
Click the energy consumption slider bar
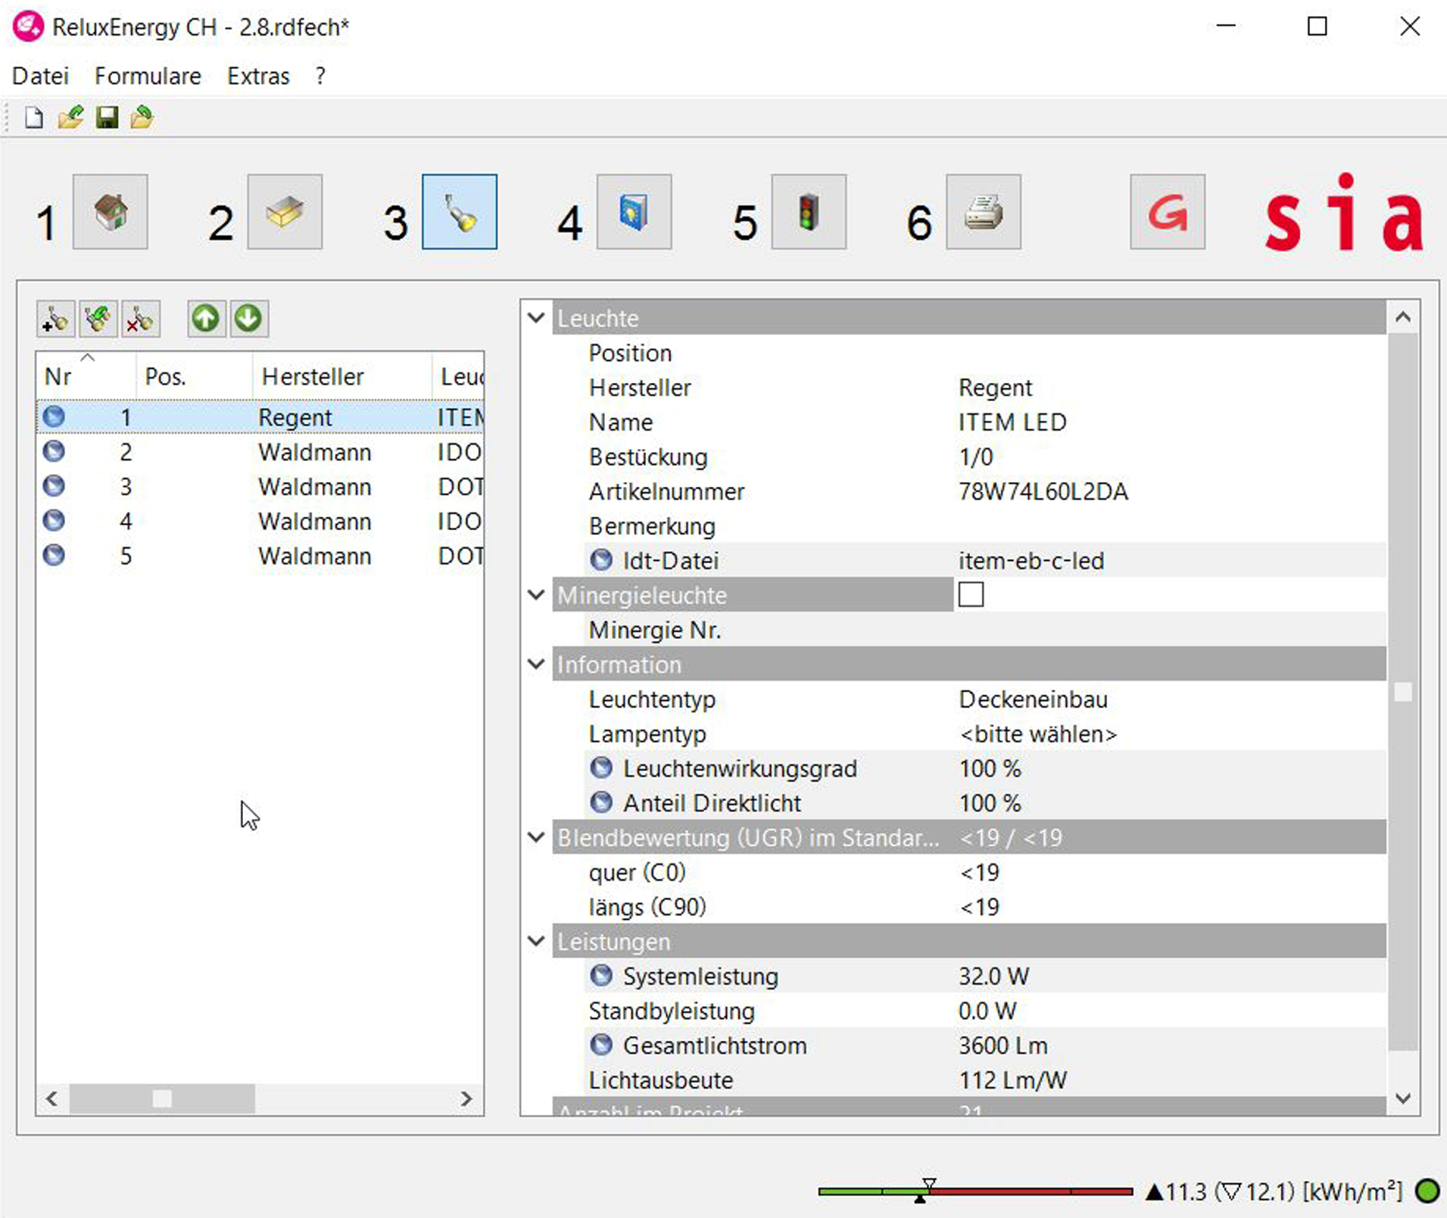pos(975,1191)
